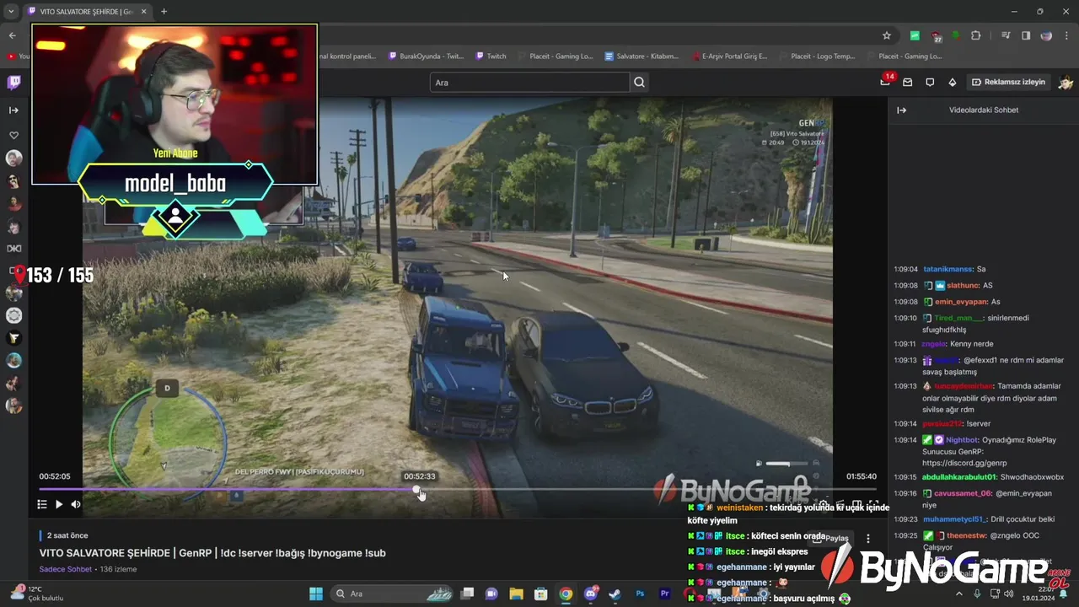The image size is (1079, 607).
Task: Open Chrome profile avatar
Action: (x=1046, y=35)
